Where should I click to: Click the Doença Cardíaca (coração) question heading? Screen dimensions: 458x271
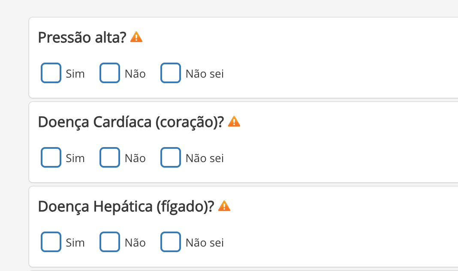point(131,121)
